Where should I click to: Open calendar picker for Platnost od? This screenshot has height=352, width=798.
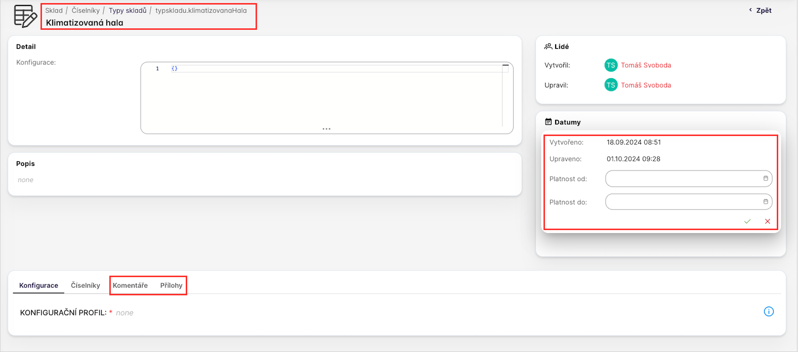point(766,179)
